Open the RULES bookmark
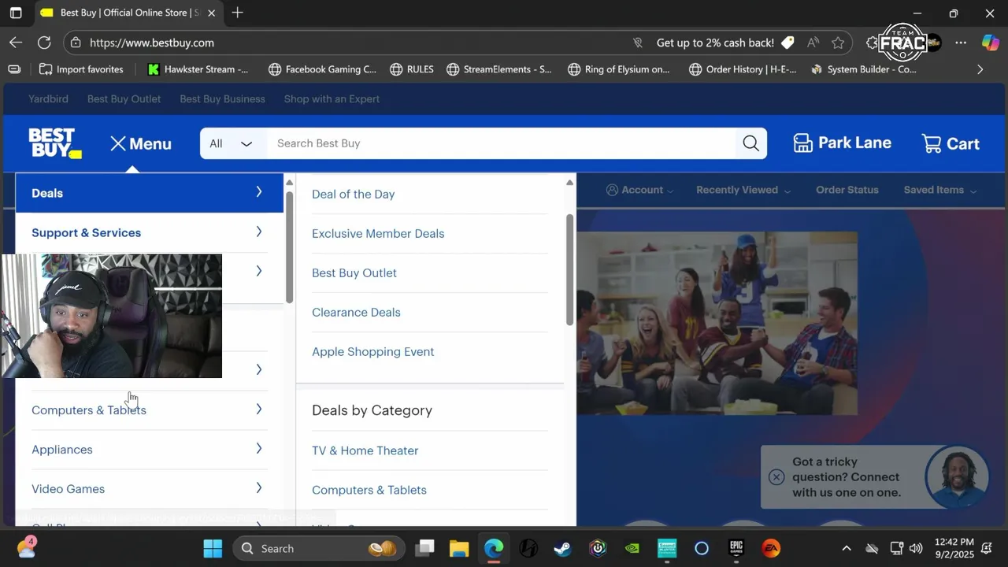The height and width of the screenshot is (567, 1008). pyautogui.click(x=412, y=69)
